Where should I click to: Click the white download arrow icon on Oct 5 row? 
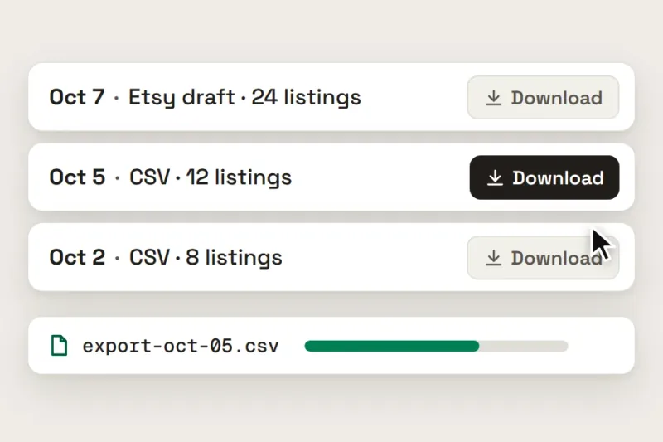[495, 178]
